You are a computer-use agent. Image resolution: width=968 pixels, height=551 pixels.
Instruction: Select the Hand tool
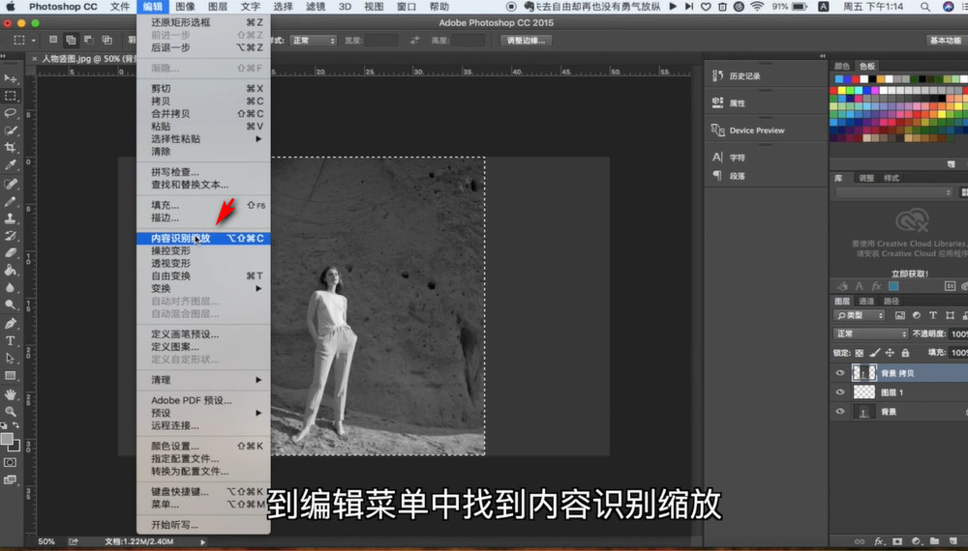click(11, 394)
